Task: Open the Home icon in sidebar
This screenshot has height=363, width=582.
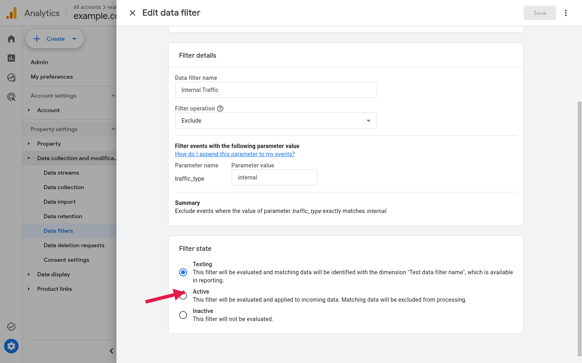Action: click(x=11, y=39)
